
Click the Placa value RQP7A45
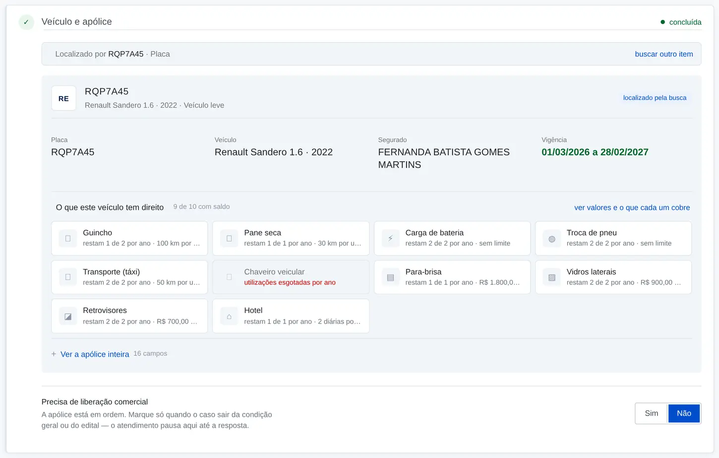click(73, 152)
